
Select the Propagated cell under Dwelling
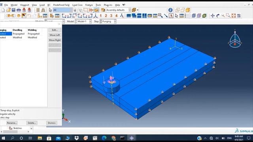(19, 34)
